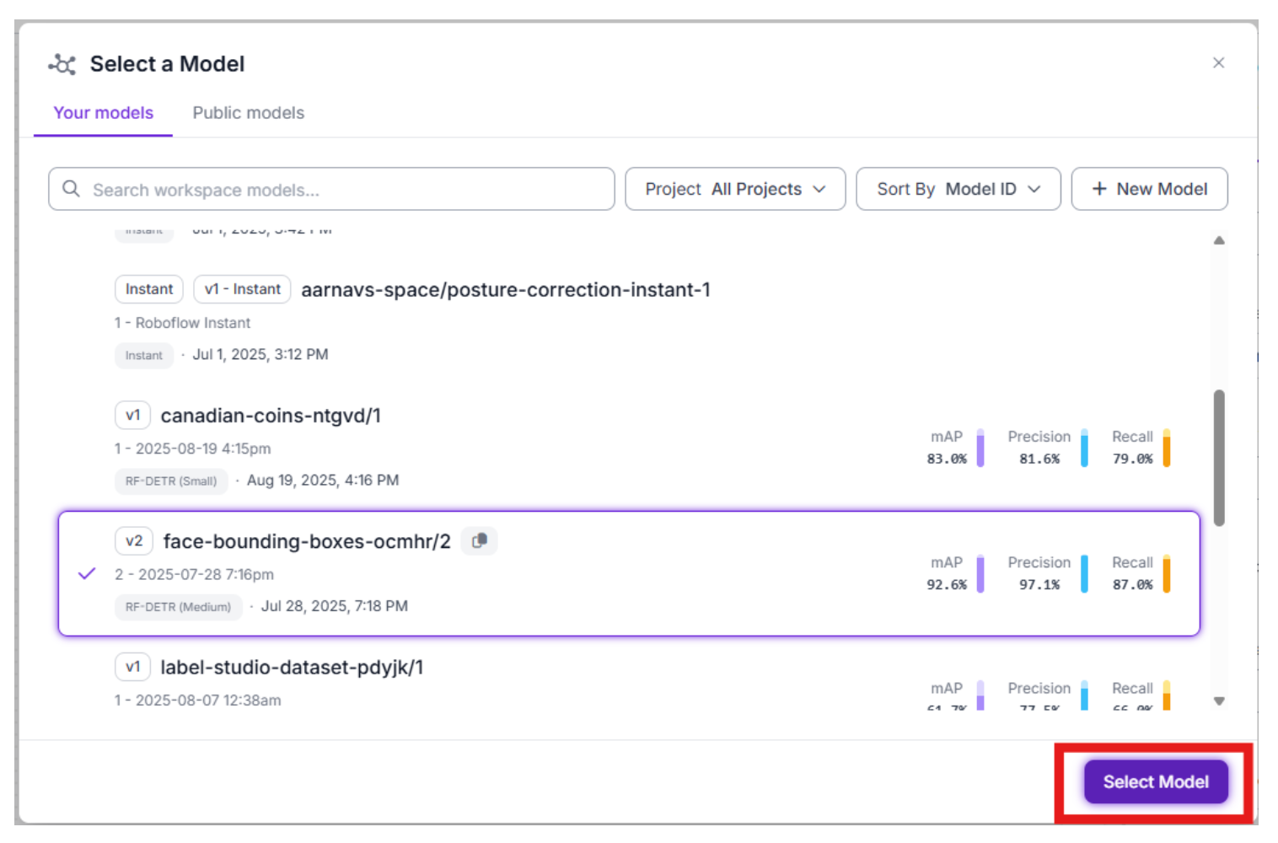Click the 1 - Roboflow Instant subtitle
The height and width of the screenshot is (843, 1278).
[183, 323]
